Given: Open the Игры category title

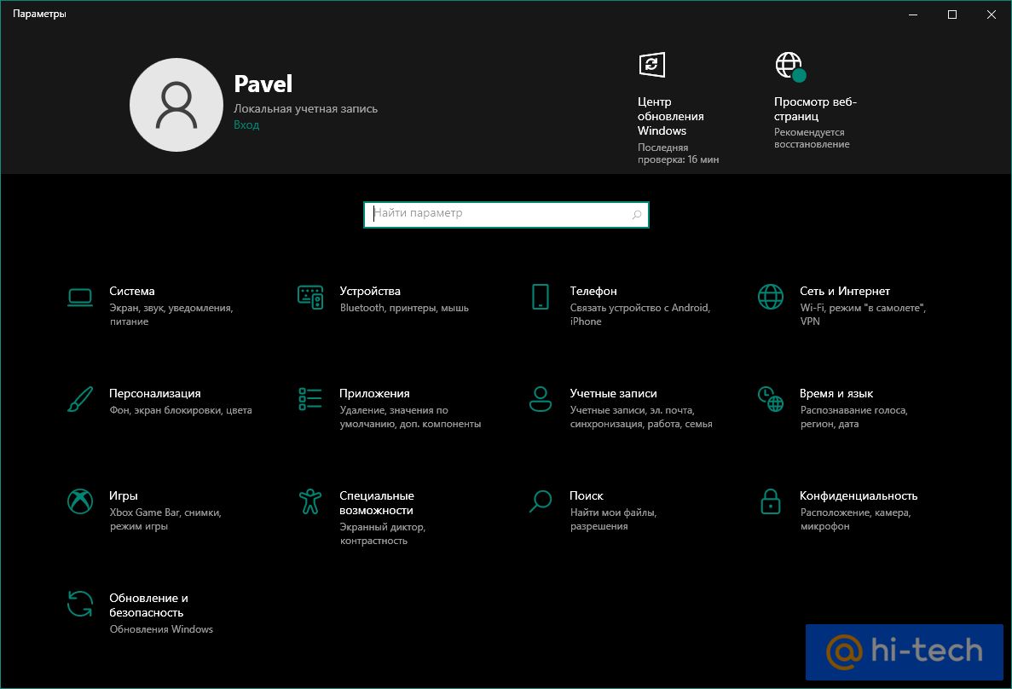Looking at the screenshot, I should (124, 496).
